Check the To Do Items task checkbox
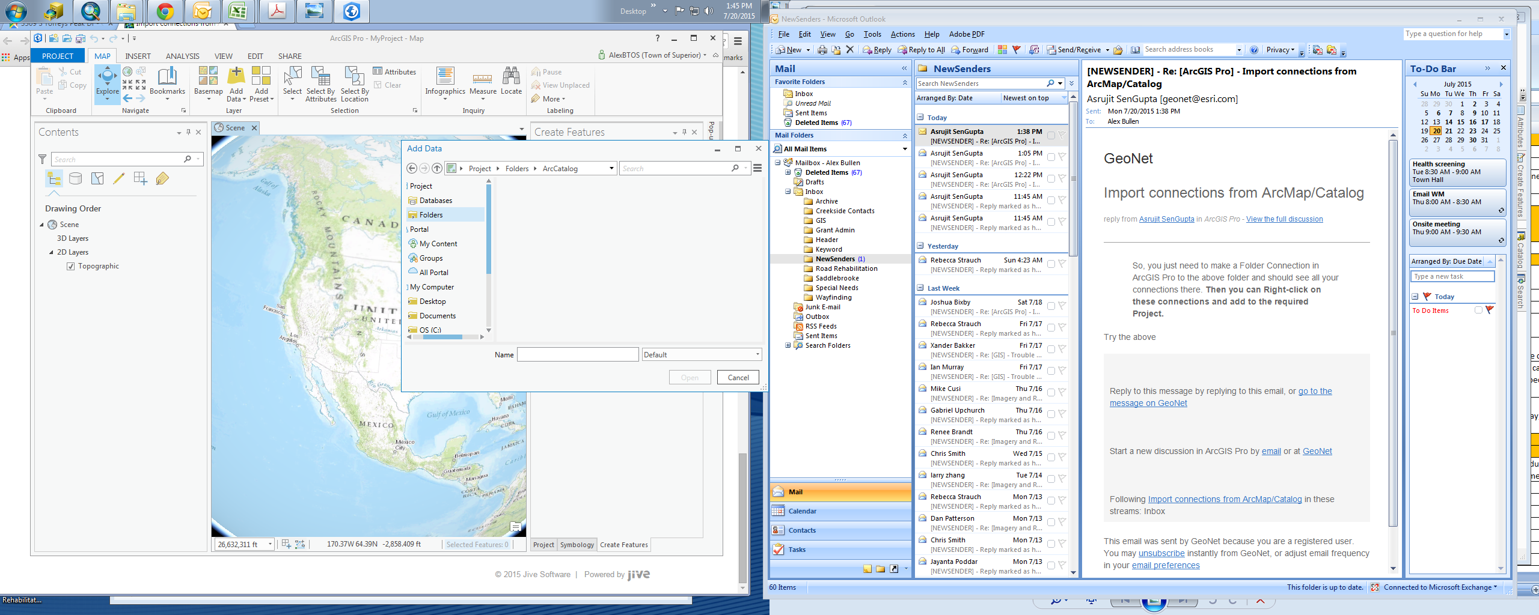 pyautogui.click(x=1478, y=310)
